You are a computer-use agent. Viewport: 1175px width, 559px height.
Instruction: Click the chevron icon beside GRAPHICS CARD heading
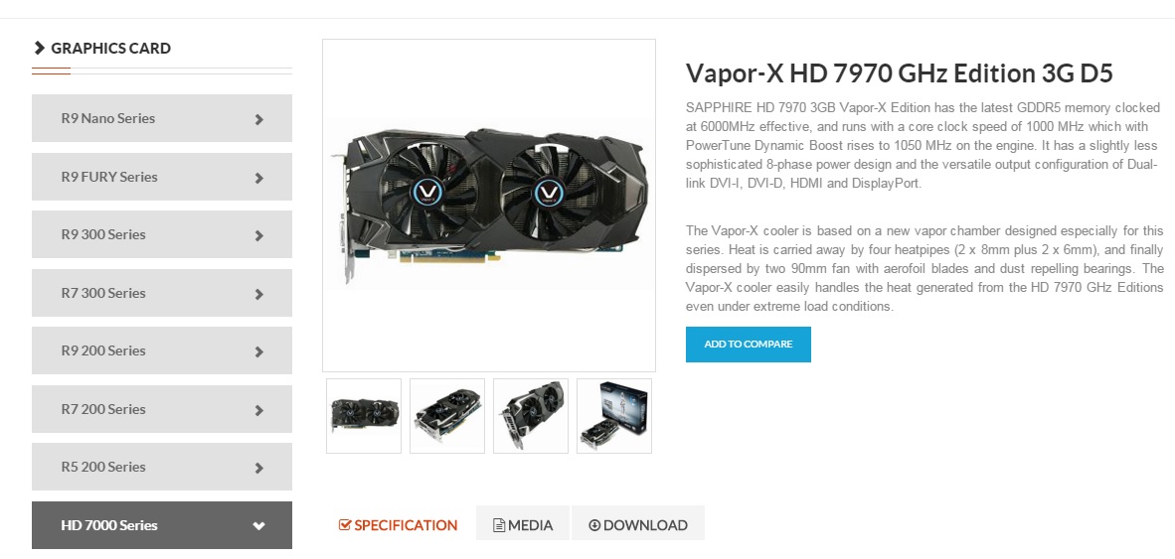click(x=40, y=48)
